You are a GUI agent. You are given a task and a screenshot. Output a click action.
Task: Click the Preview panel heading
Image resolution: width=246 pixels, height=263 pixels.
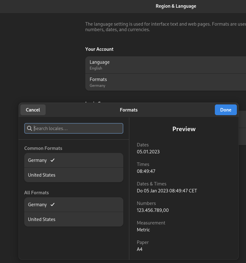[184, 129]
